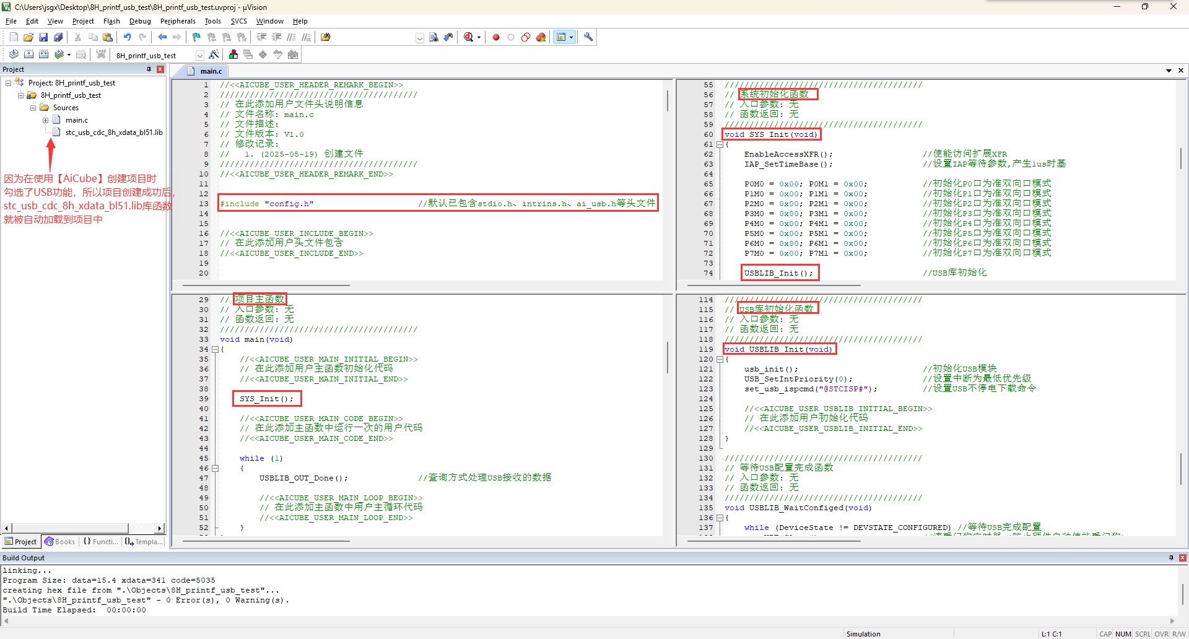Open the File menu
The width and height of the screenshot is (1189, 639).
11,21
